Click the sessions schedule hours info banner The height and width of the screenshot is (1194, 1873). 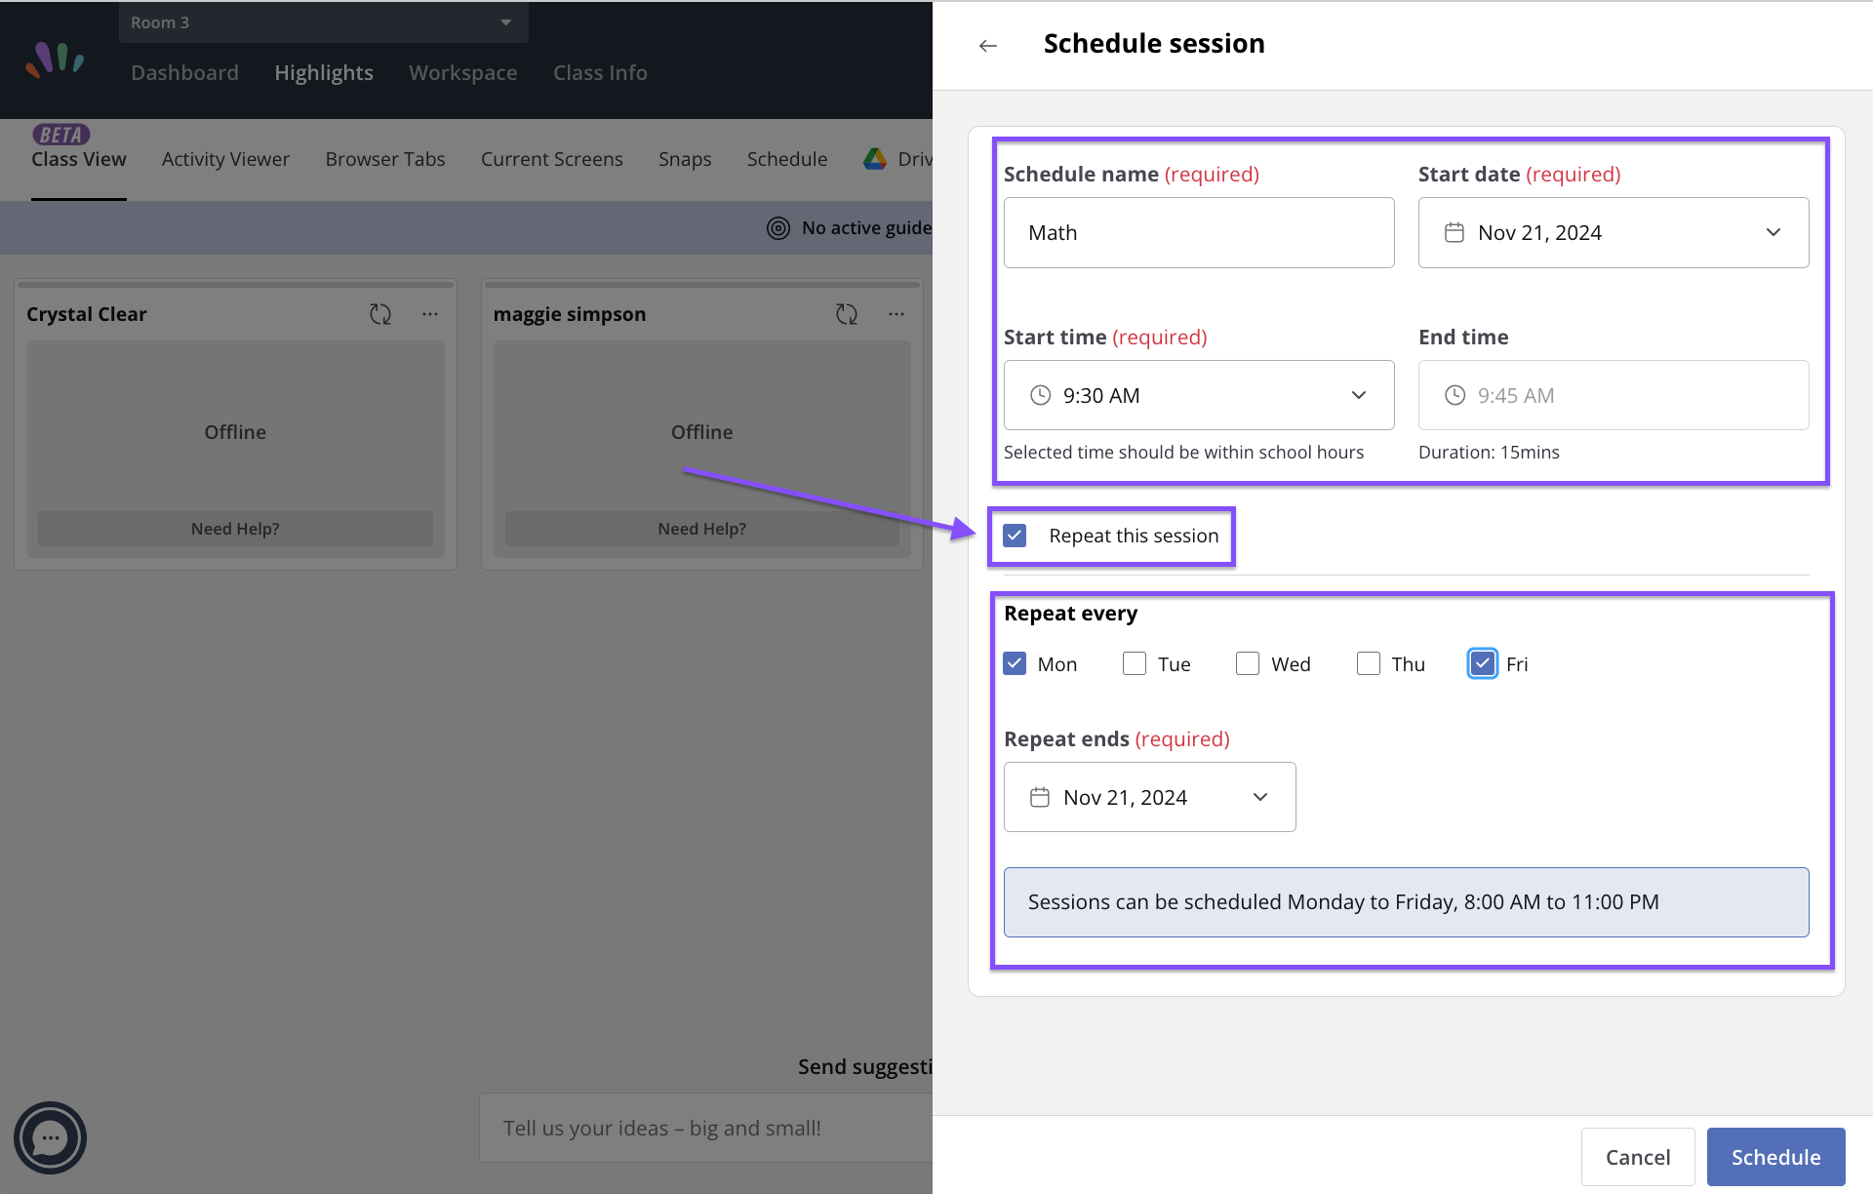(x=1407, y=902)
